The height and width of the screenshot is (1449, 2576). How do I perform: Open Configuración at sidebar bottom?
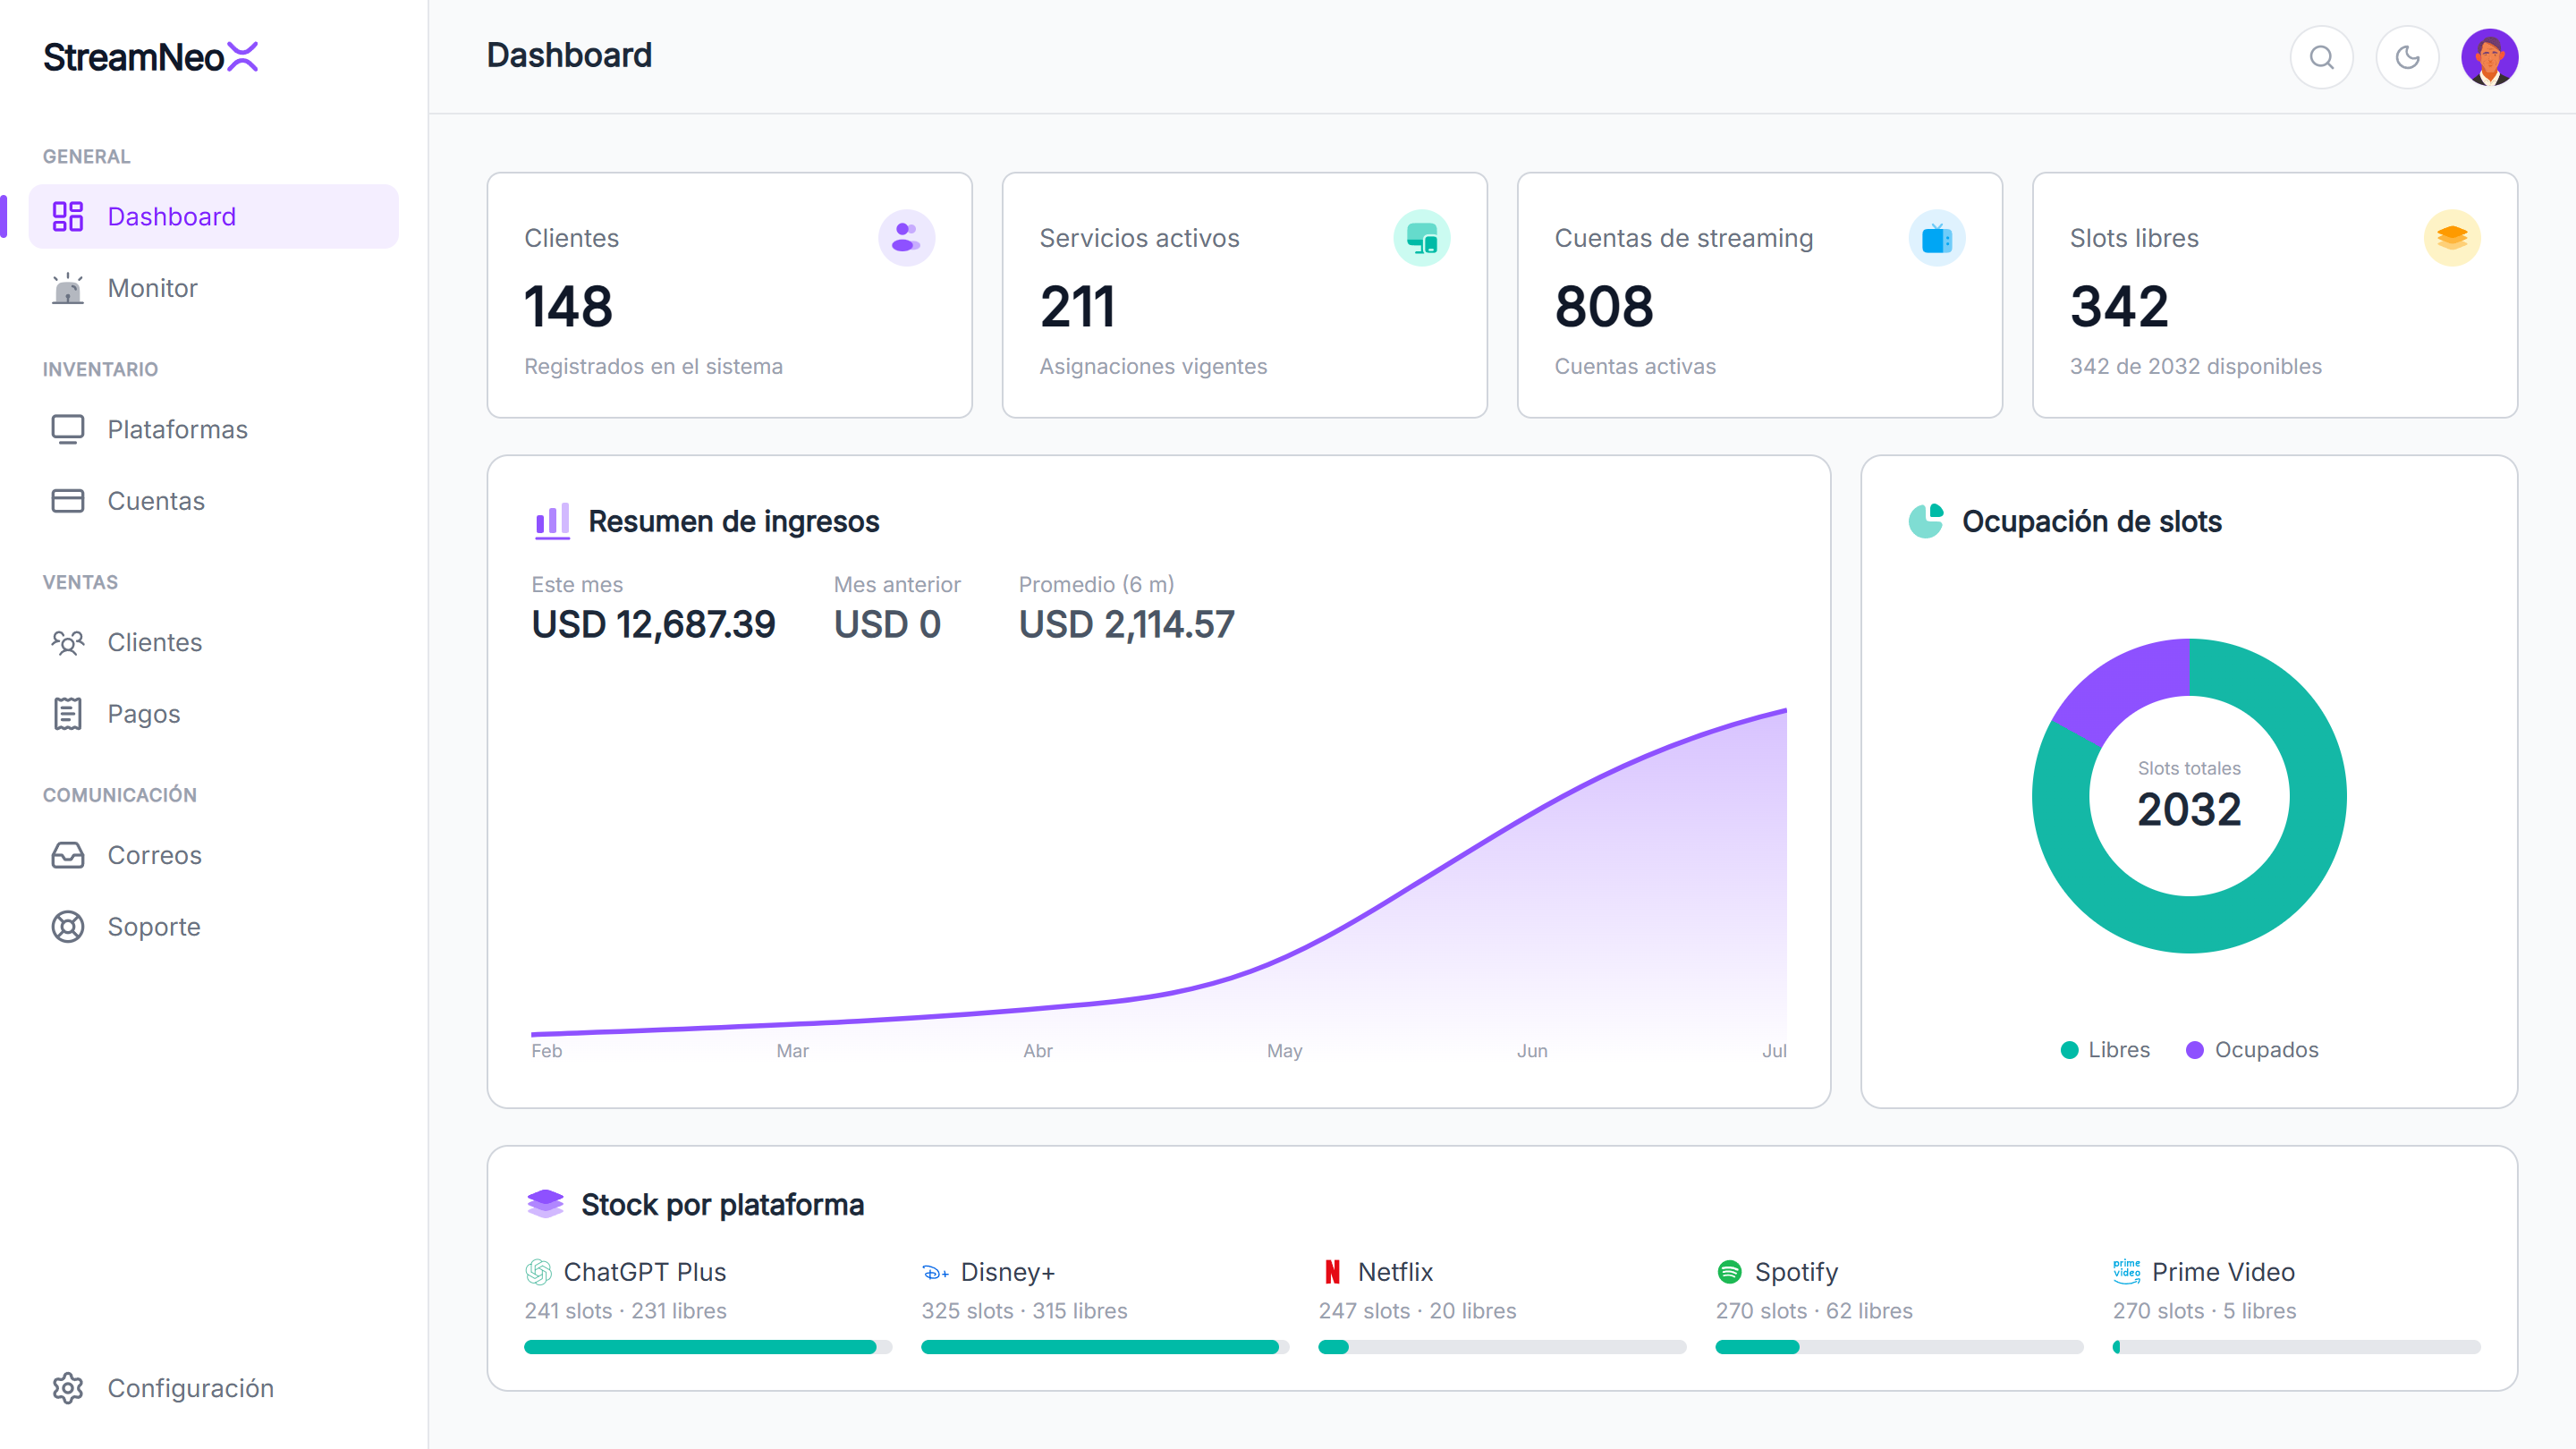click(x=214, y=1388)
